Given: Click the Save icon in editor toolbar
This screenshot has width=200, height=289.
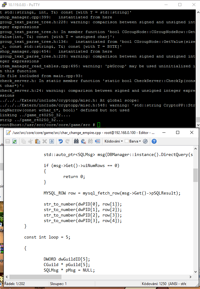Looking at the screenshot, I should [x=8, y=141].
